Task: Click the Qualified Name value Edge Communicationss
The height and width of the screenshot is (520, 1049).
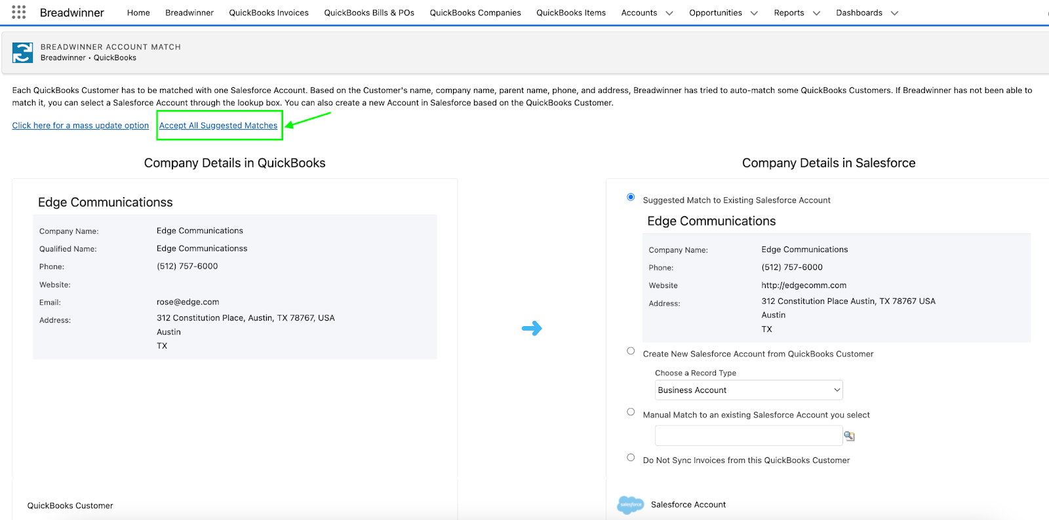Action: click(202, 249)
